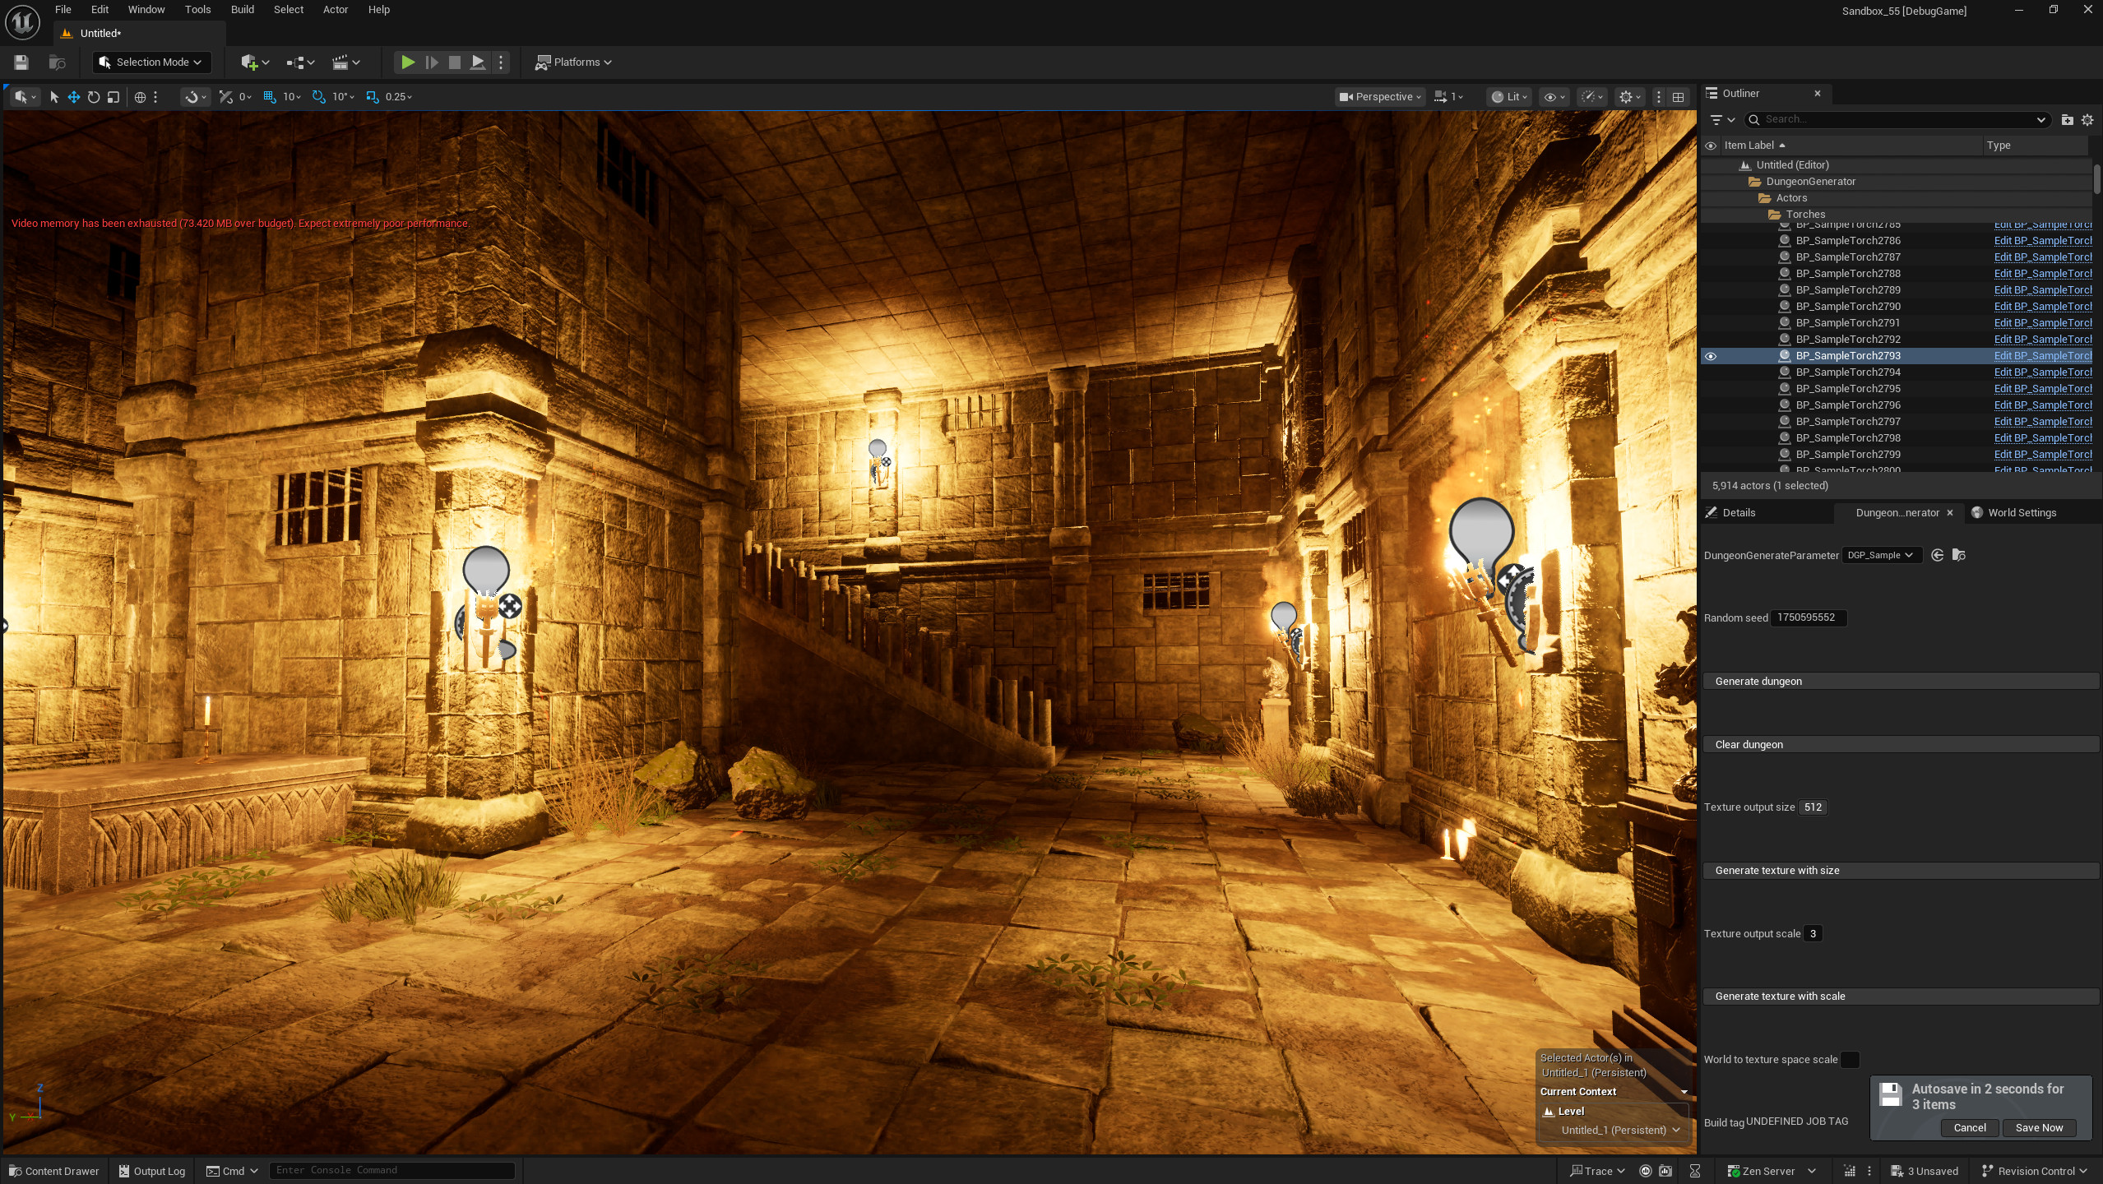Close the Dungeon...nerator tab
The image size is (2103, 1184).
click(1949, 513)
